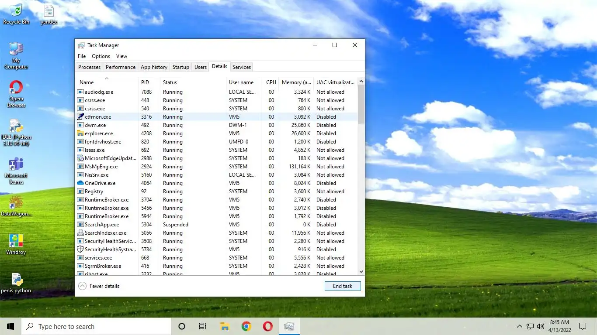This screenshot has width=597, height=335.
Task: Select the Registry process row
Action: click(216, 191)
